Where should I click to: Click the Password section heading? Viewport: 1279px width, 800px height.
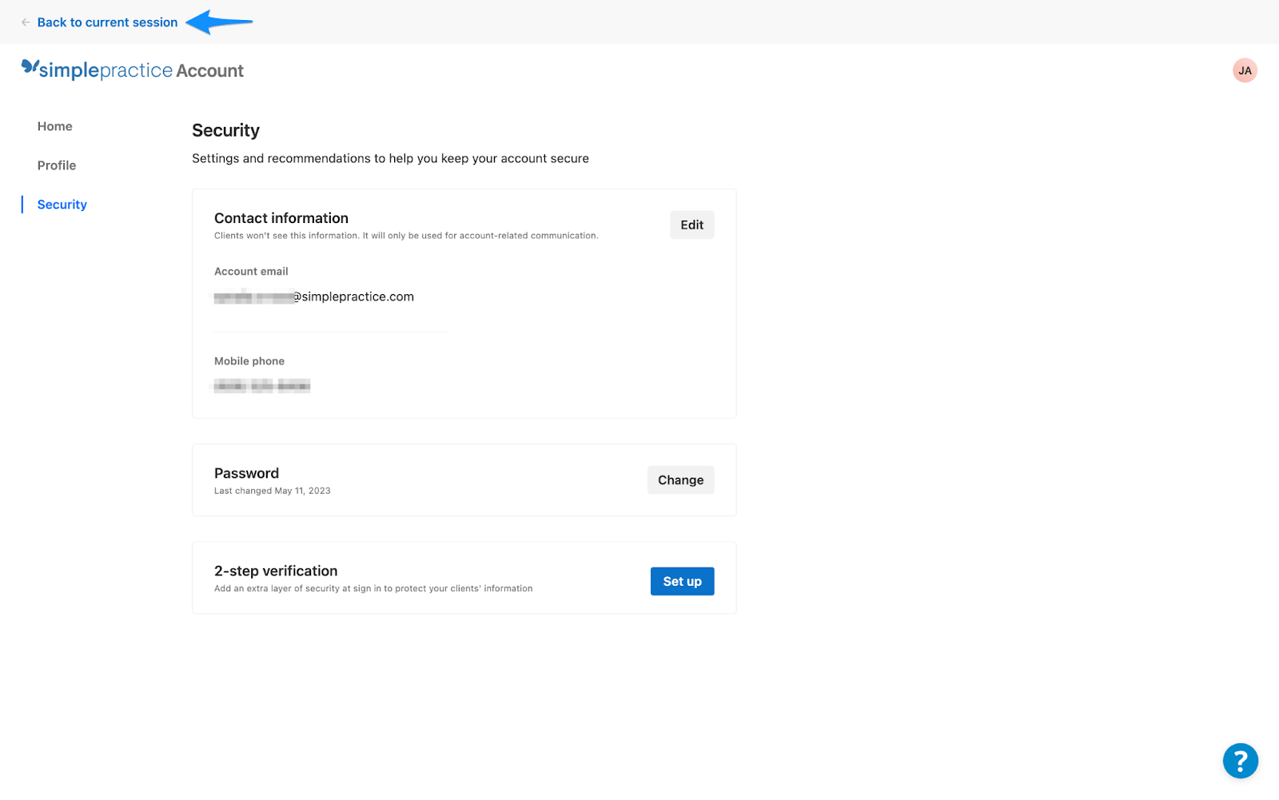pos(246,473)
